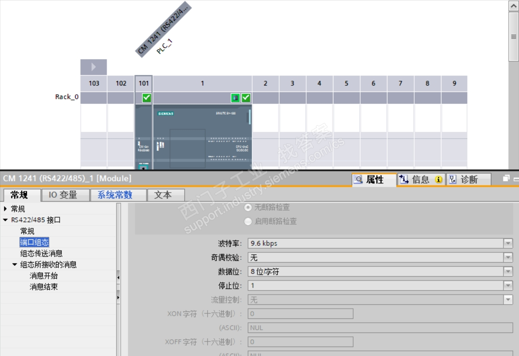Click the yellow info badge on 信息 tab
Image resolution: width=519 pixels, height=356 pixels.
pos(439,180)
